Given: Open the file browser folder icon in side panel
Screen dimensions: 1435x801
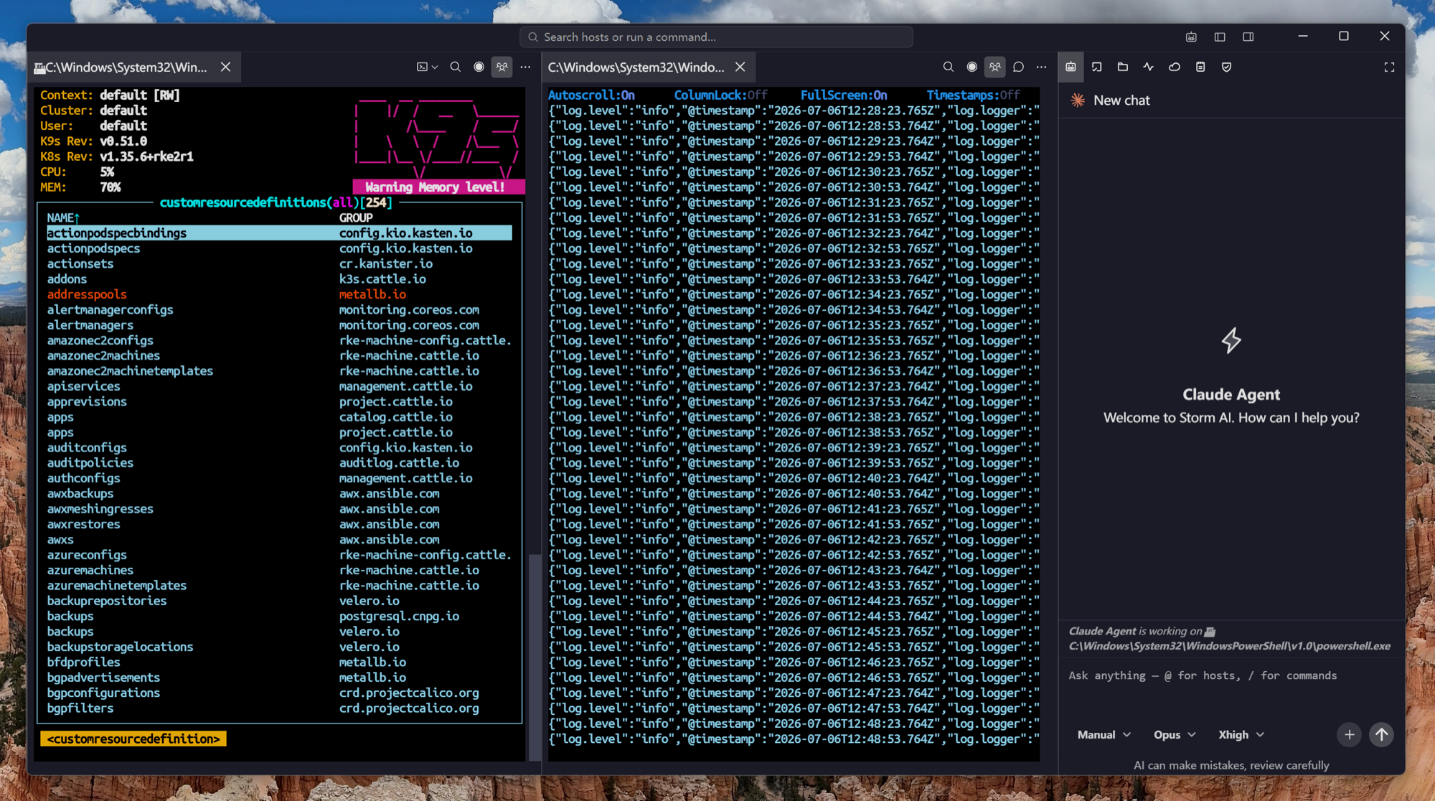Looking at the screenshot, I should point(1123,67).
